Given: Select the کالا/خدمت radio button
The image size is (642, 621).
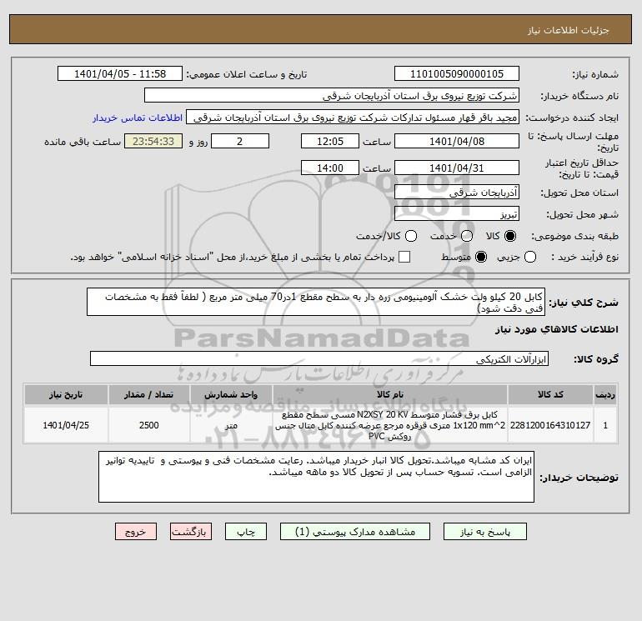Looking at the screenshot, I should tap(411, 236).
